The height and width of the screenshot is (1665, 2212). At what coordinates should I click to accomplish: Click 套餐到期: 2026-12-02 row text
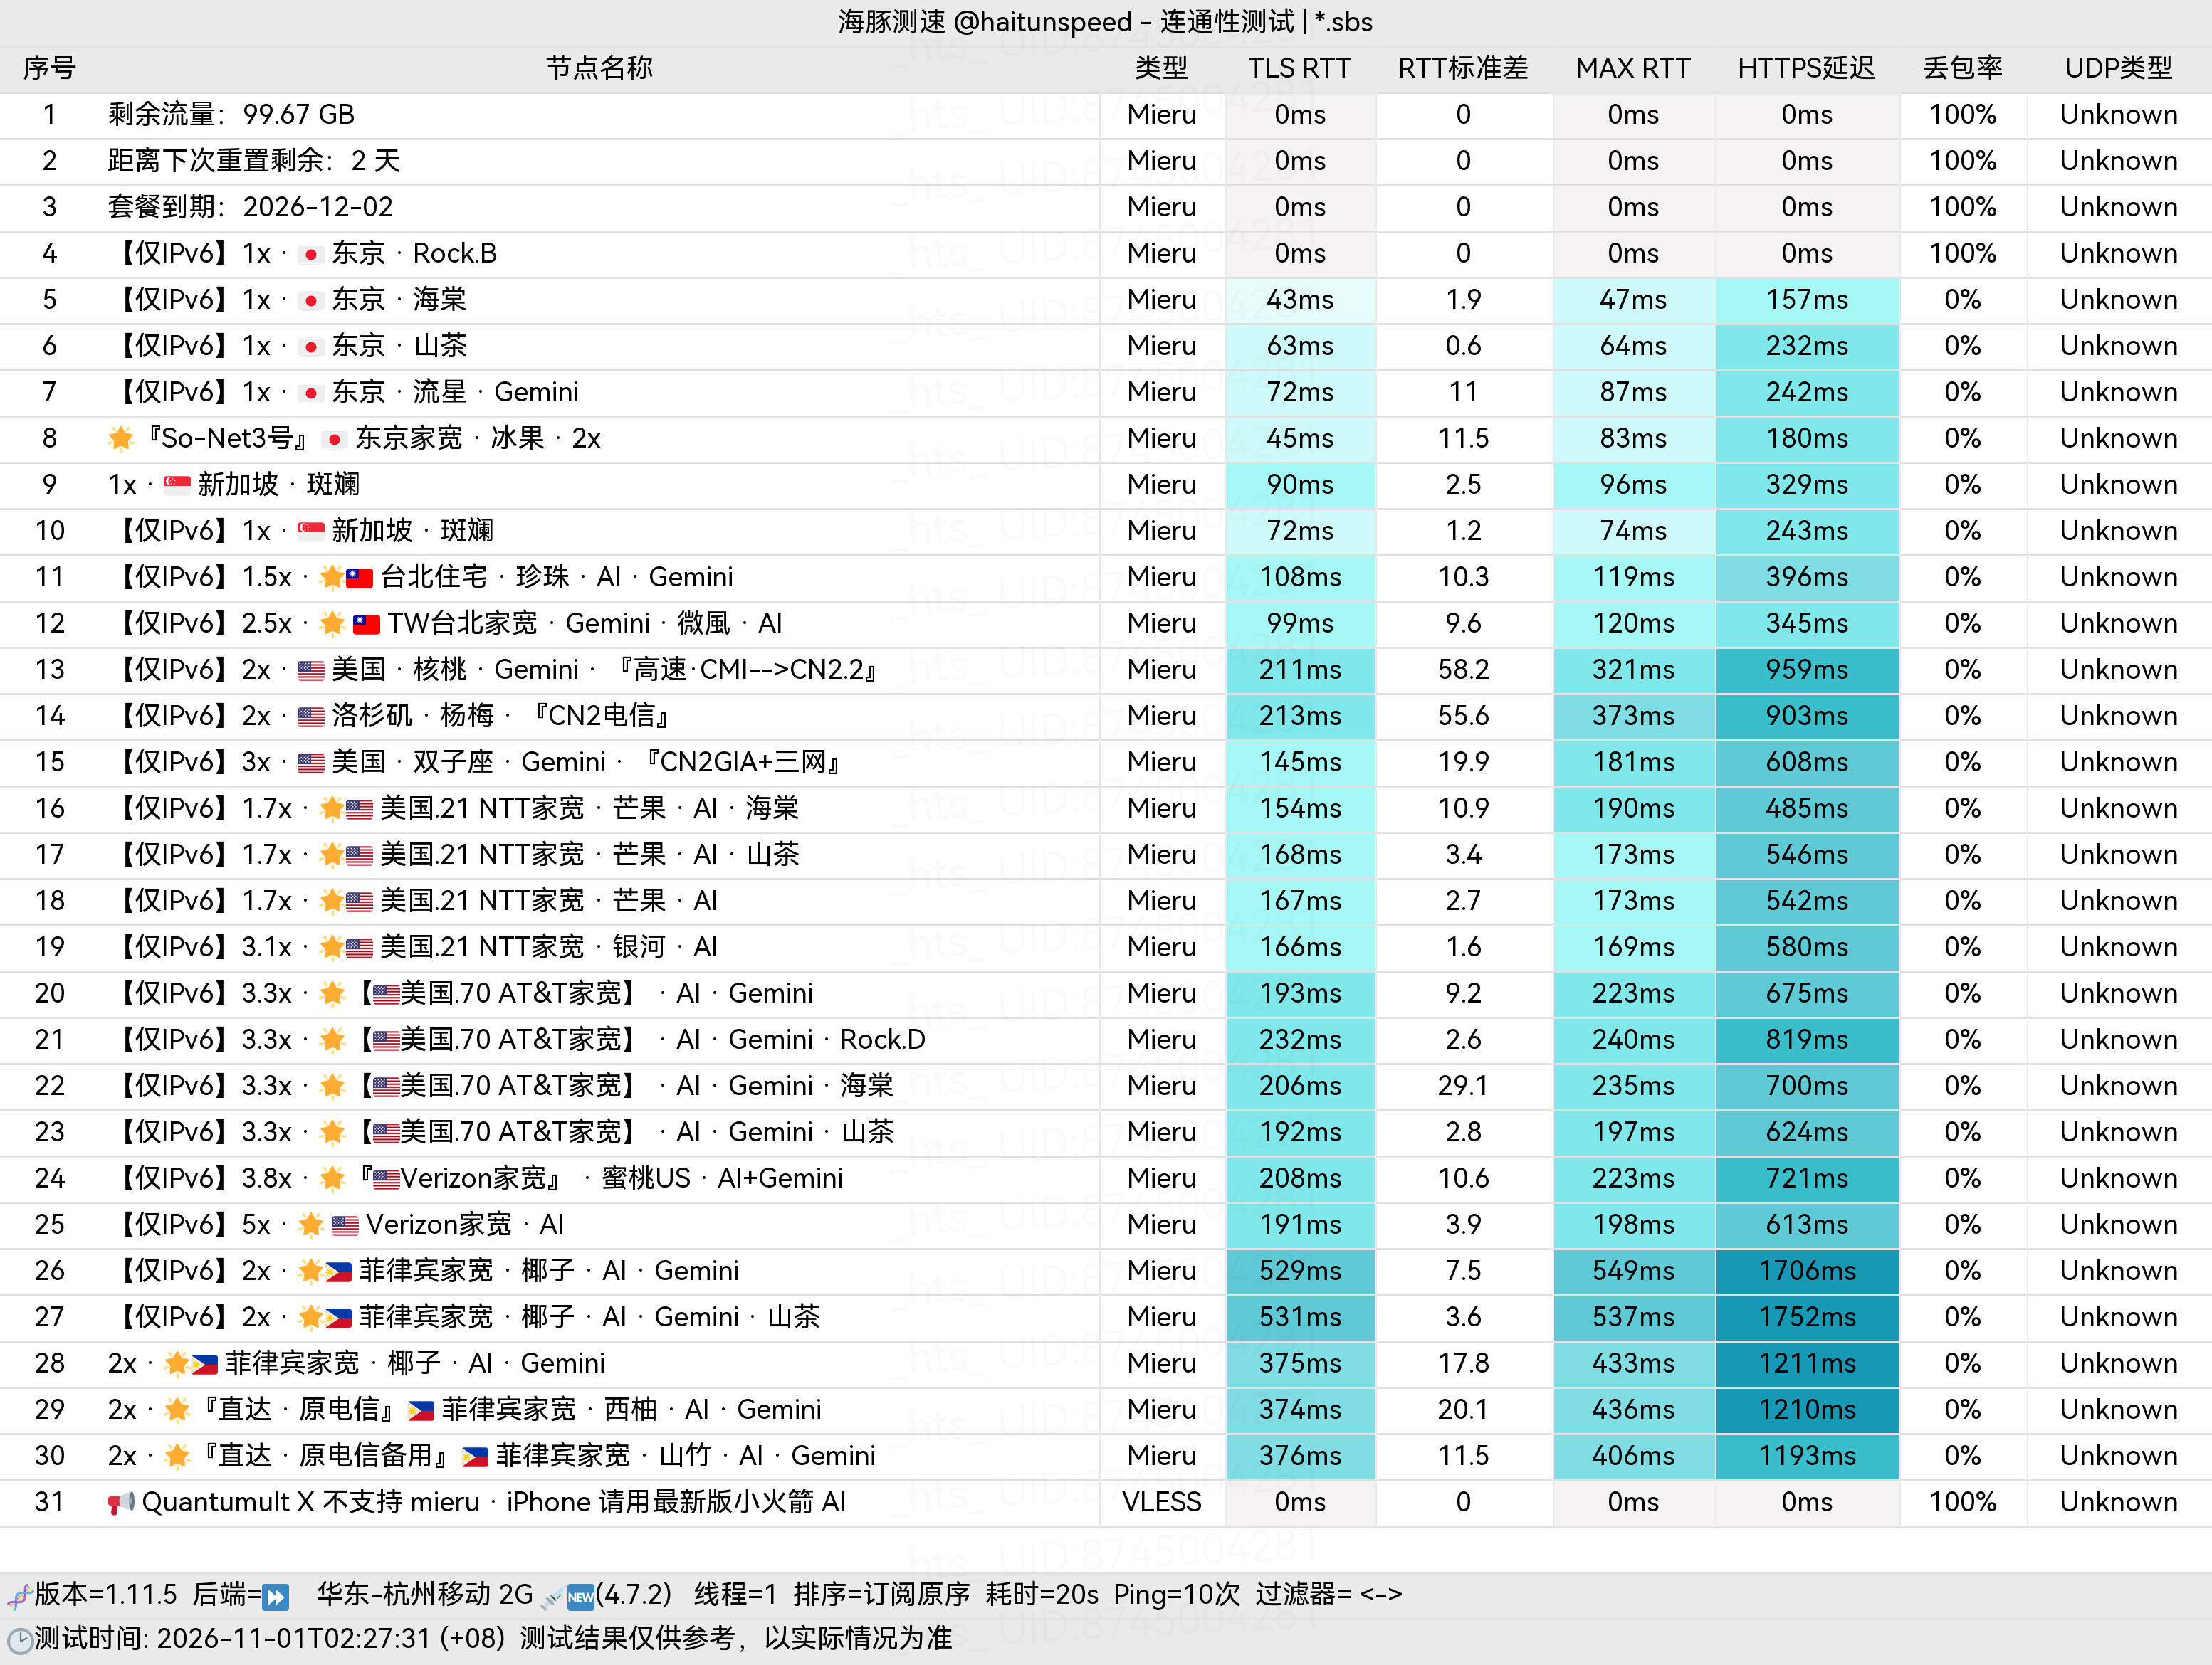click(250, 207)
